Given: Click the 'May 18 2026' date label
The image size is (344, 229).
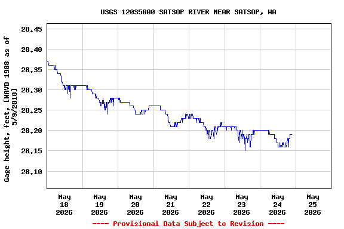Looking at the screenshot, I should 64,205.
